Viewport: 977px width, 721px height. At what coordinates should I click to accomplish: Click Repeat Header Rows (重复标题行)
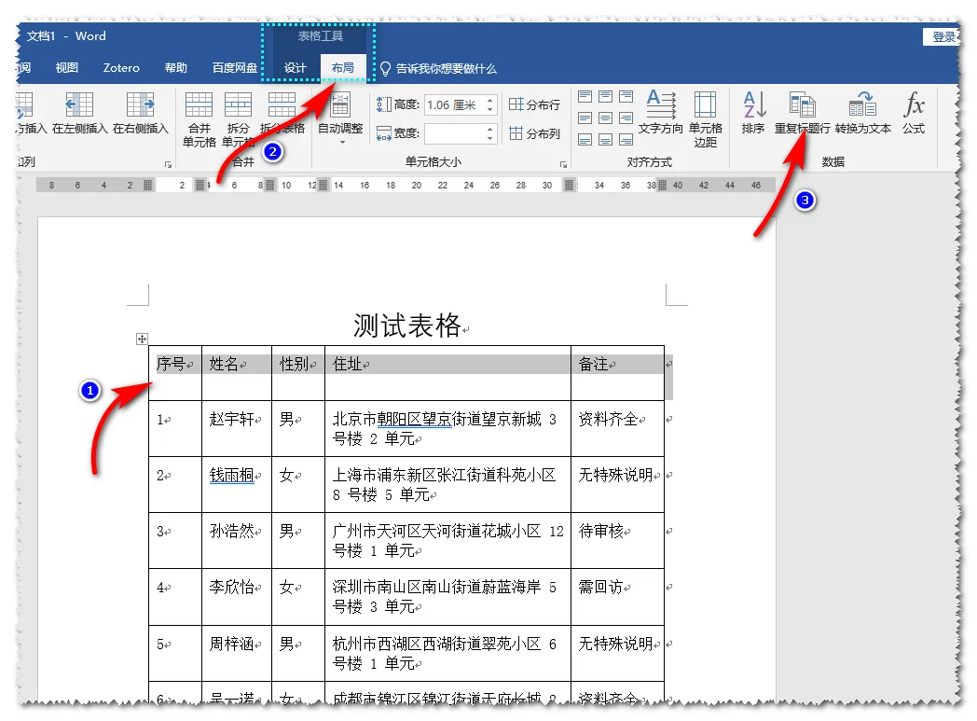click(x=802, y=113)
